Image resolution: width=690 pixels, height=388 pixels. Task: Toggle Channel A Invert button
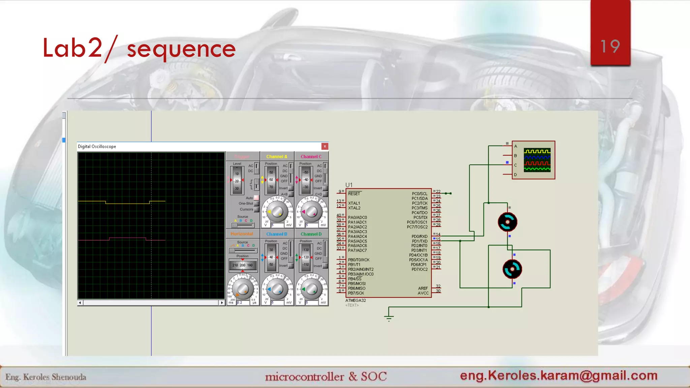click(x=291, y=188)
